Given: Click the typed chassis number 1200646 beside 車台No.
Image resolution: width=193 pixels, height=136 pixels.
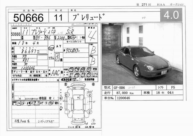Looking at the screenshot, I should 123,98.
